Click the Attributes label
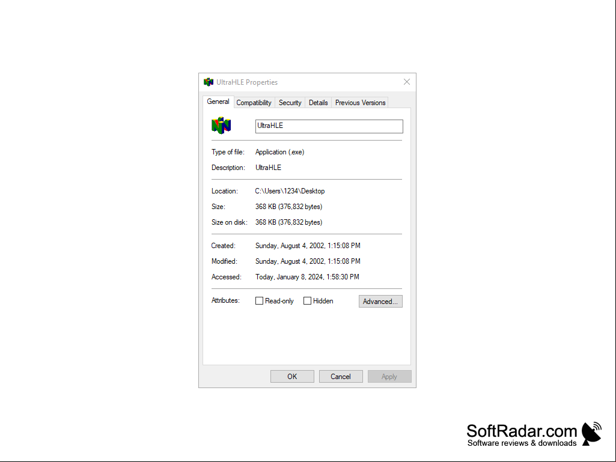616x462 pixels. [x=225, y=300]
